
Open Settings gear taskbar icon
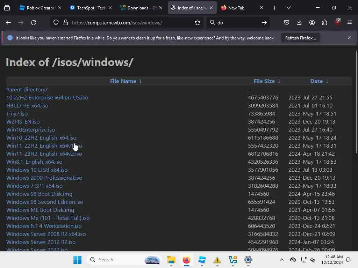(248, 260)
